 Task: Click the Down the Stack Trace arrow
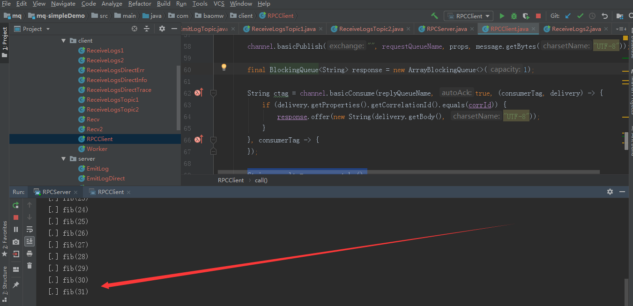(x=30, y=217)
